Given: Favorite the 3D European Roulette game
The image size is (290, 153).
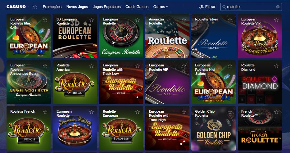Looking at the screenshot, I should pos(91,20).
